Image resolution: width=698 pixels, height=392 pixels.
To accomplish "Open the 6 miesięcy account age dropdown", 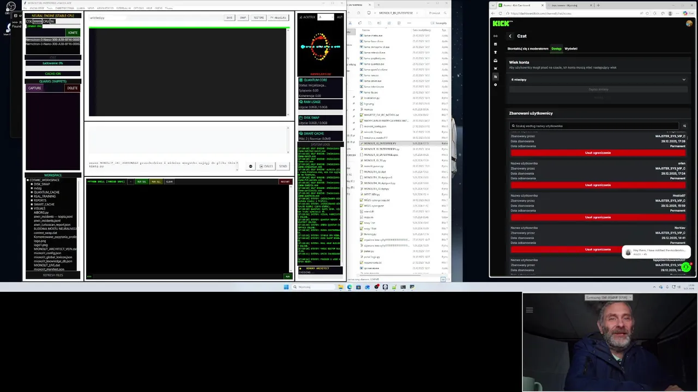I will 598,79.
